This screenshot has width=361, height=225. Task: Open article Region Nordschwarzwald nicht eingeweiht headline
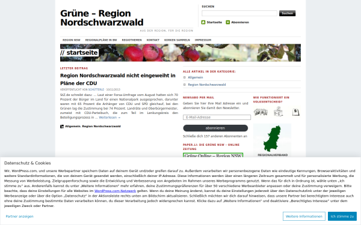(x=118, y=79)
